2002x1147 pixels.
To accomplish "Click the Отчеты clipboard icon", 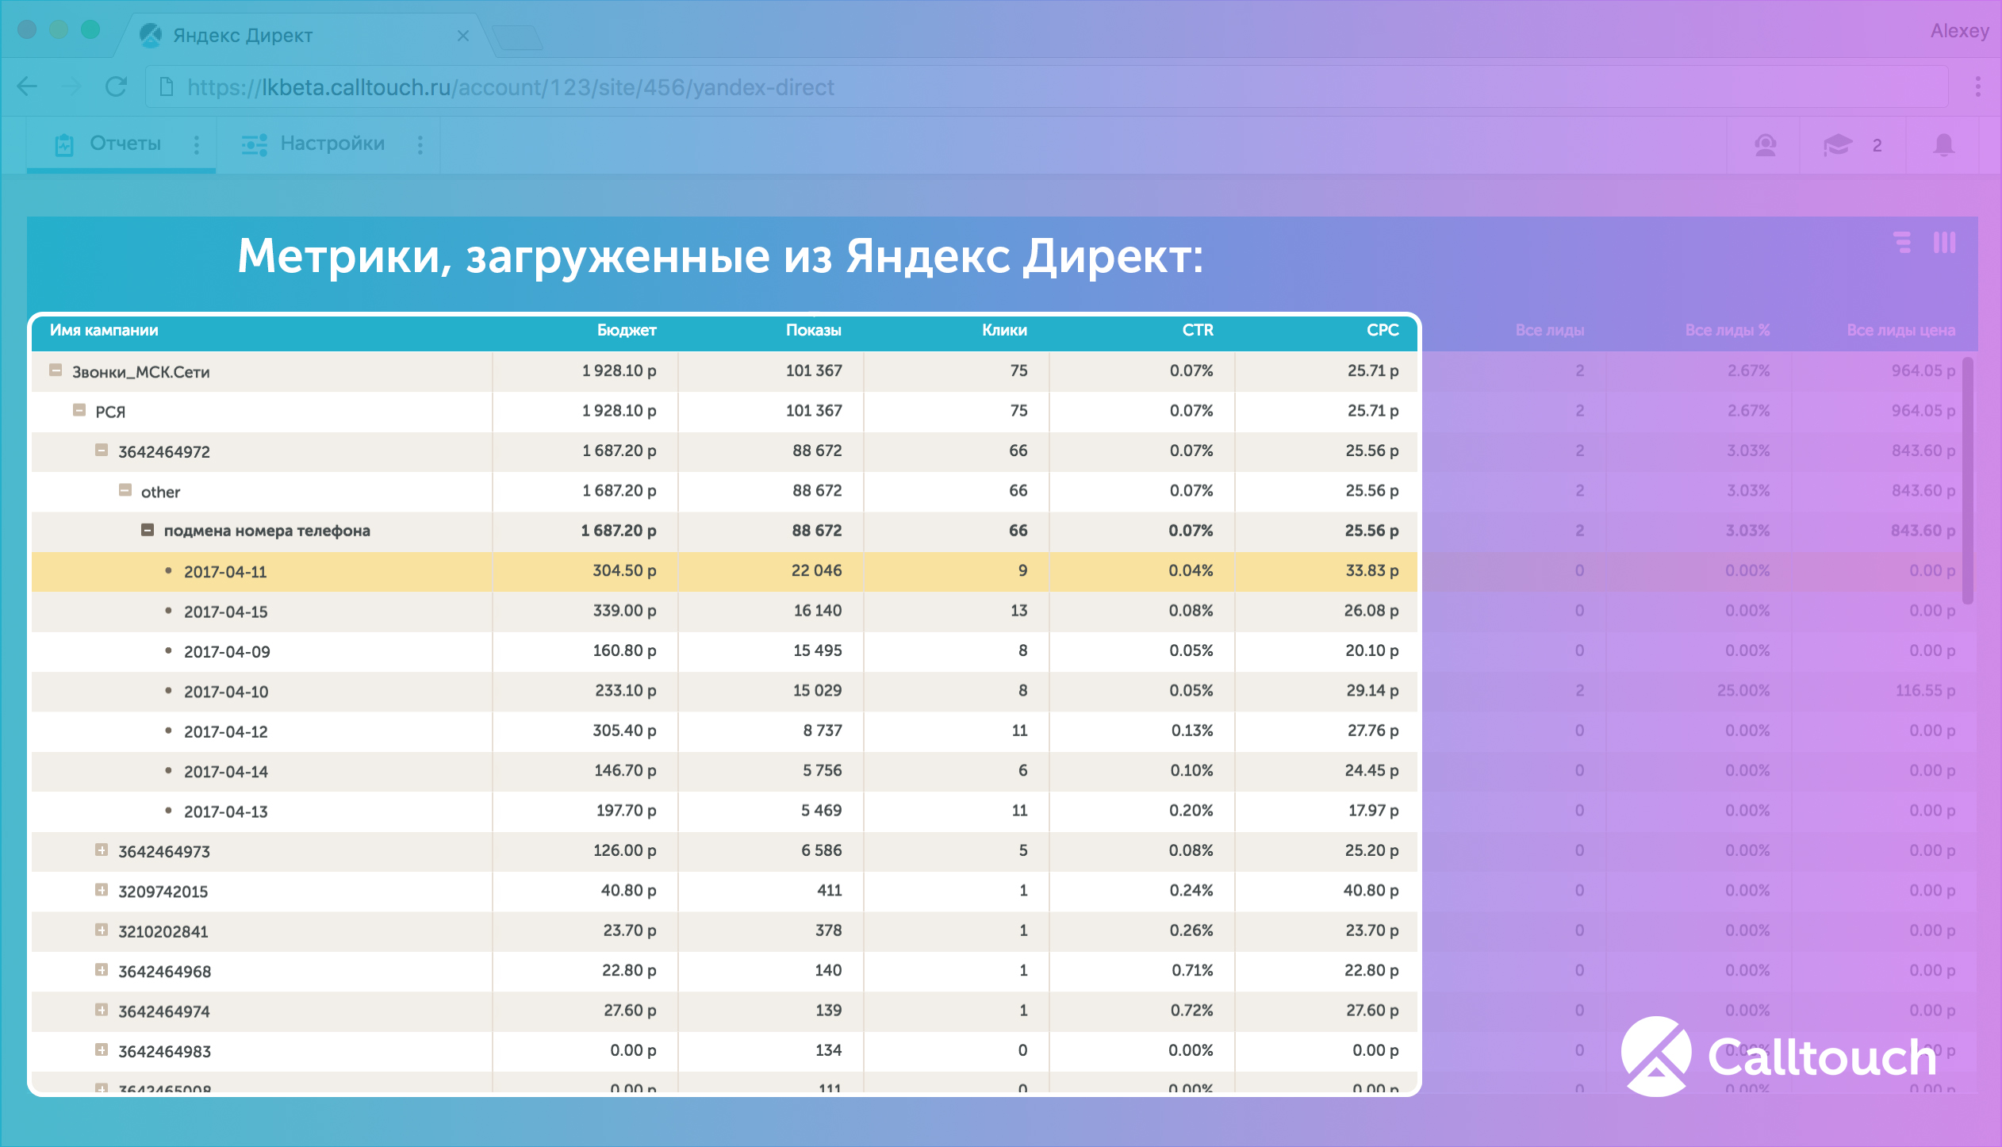I will click(x=64, y=144).
